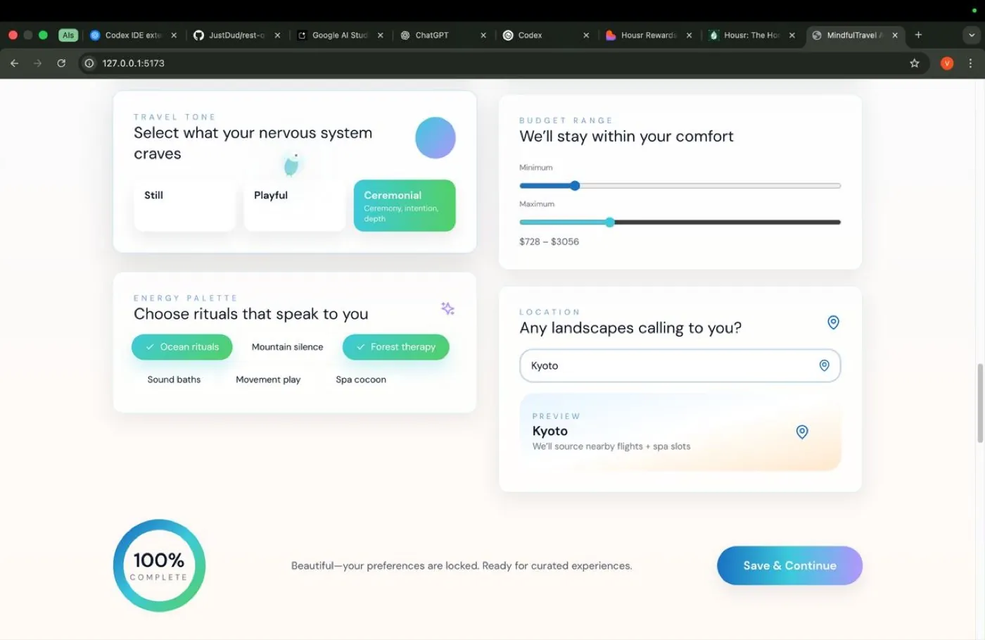Click the pin icon in Kyoto preview card

(x=801, y=432)
